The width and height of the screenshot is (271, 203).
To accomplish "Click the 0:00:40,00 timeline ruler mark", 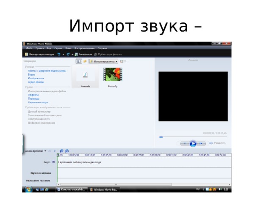I will 188,155.
